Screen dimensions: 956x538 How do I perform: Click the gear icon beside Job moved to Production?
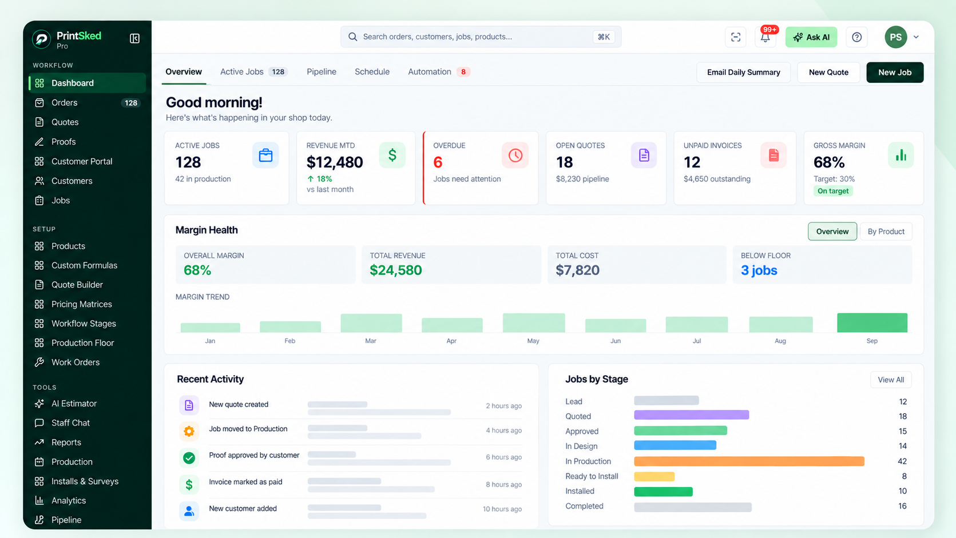point(189,432)
